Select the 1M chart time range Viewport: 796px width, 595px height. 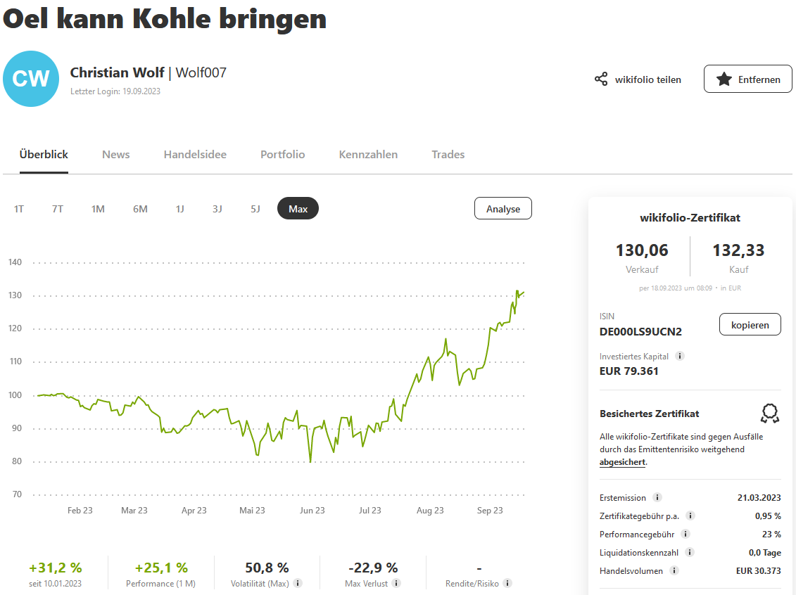pos(98,209)
